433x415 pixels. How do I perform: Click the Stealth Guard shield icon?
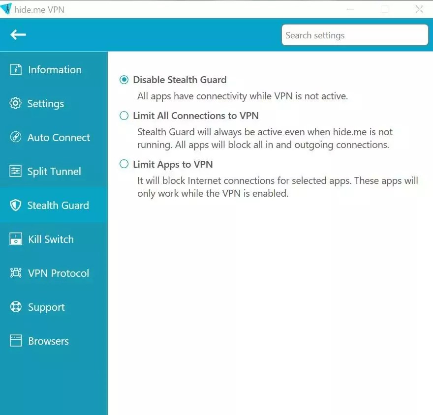[x=15, y=205]
